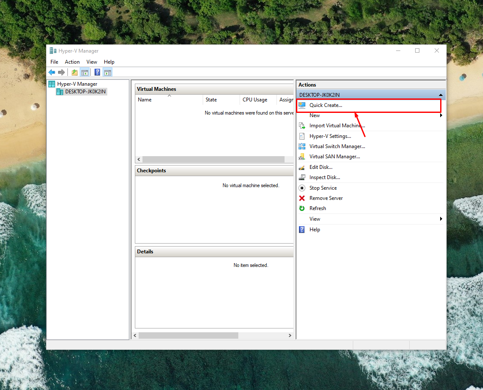This screenshot has height=390, width=483.
Task: Open Import Virtual Machine wizard
Action: (337, 126)
